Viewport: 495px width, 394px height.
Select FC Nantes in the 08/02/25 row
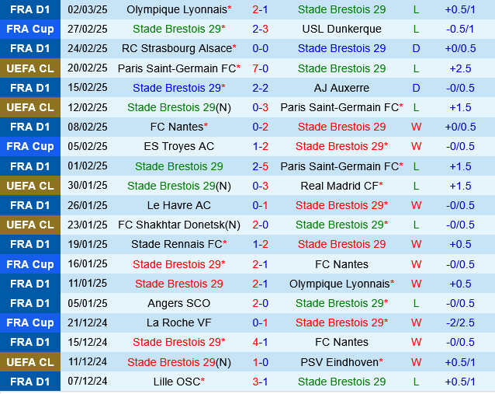[x=177, y=127]
